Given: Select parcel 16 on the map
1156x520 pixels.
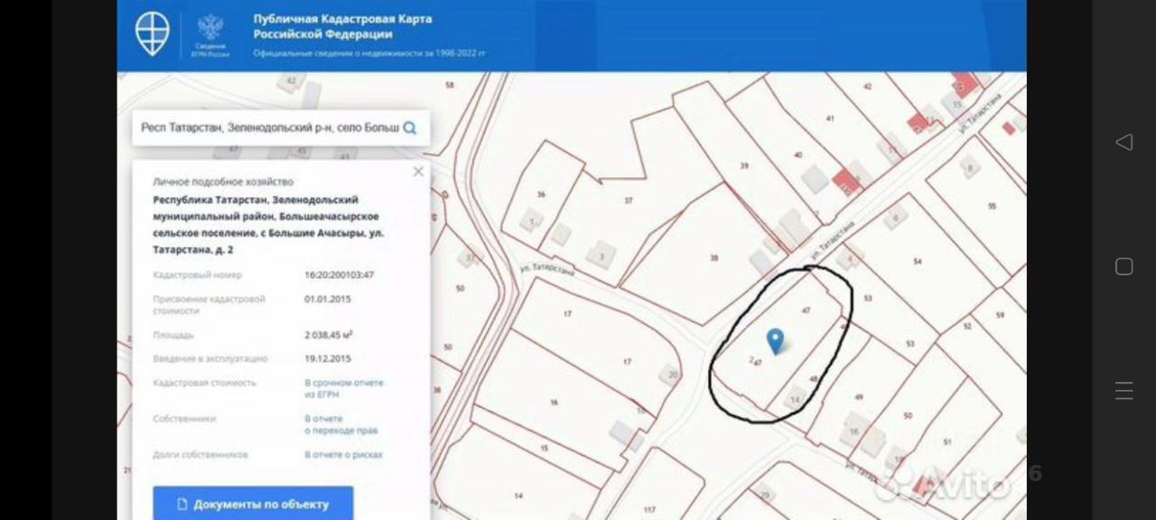Looking at the screenshot, I should click(554, 403).
